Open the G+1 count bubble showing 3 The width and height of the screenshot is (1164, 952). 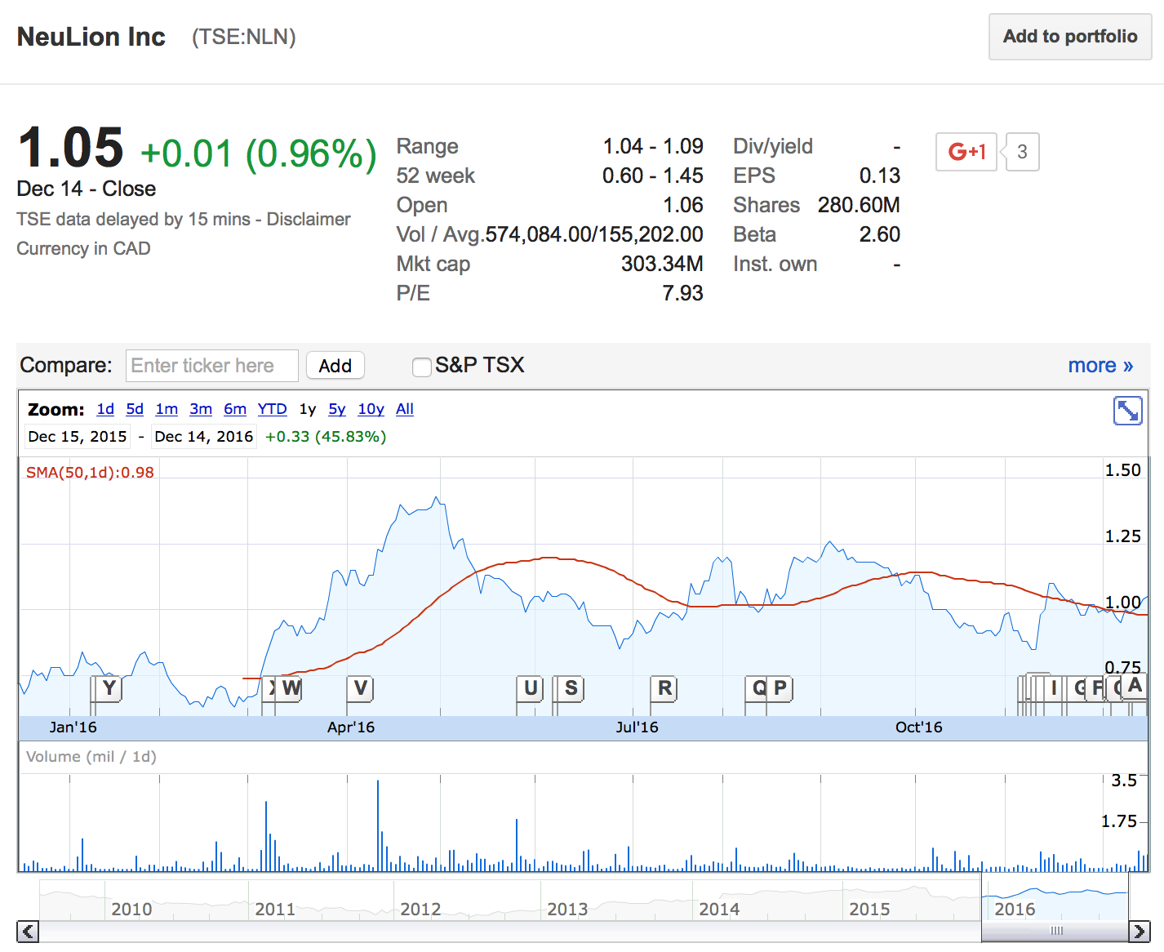1022,152
